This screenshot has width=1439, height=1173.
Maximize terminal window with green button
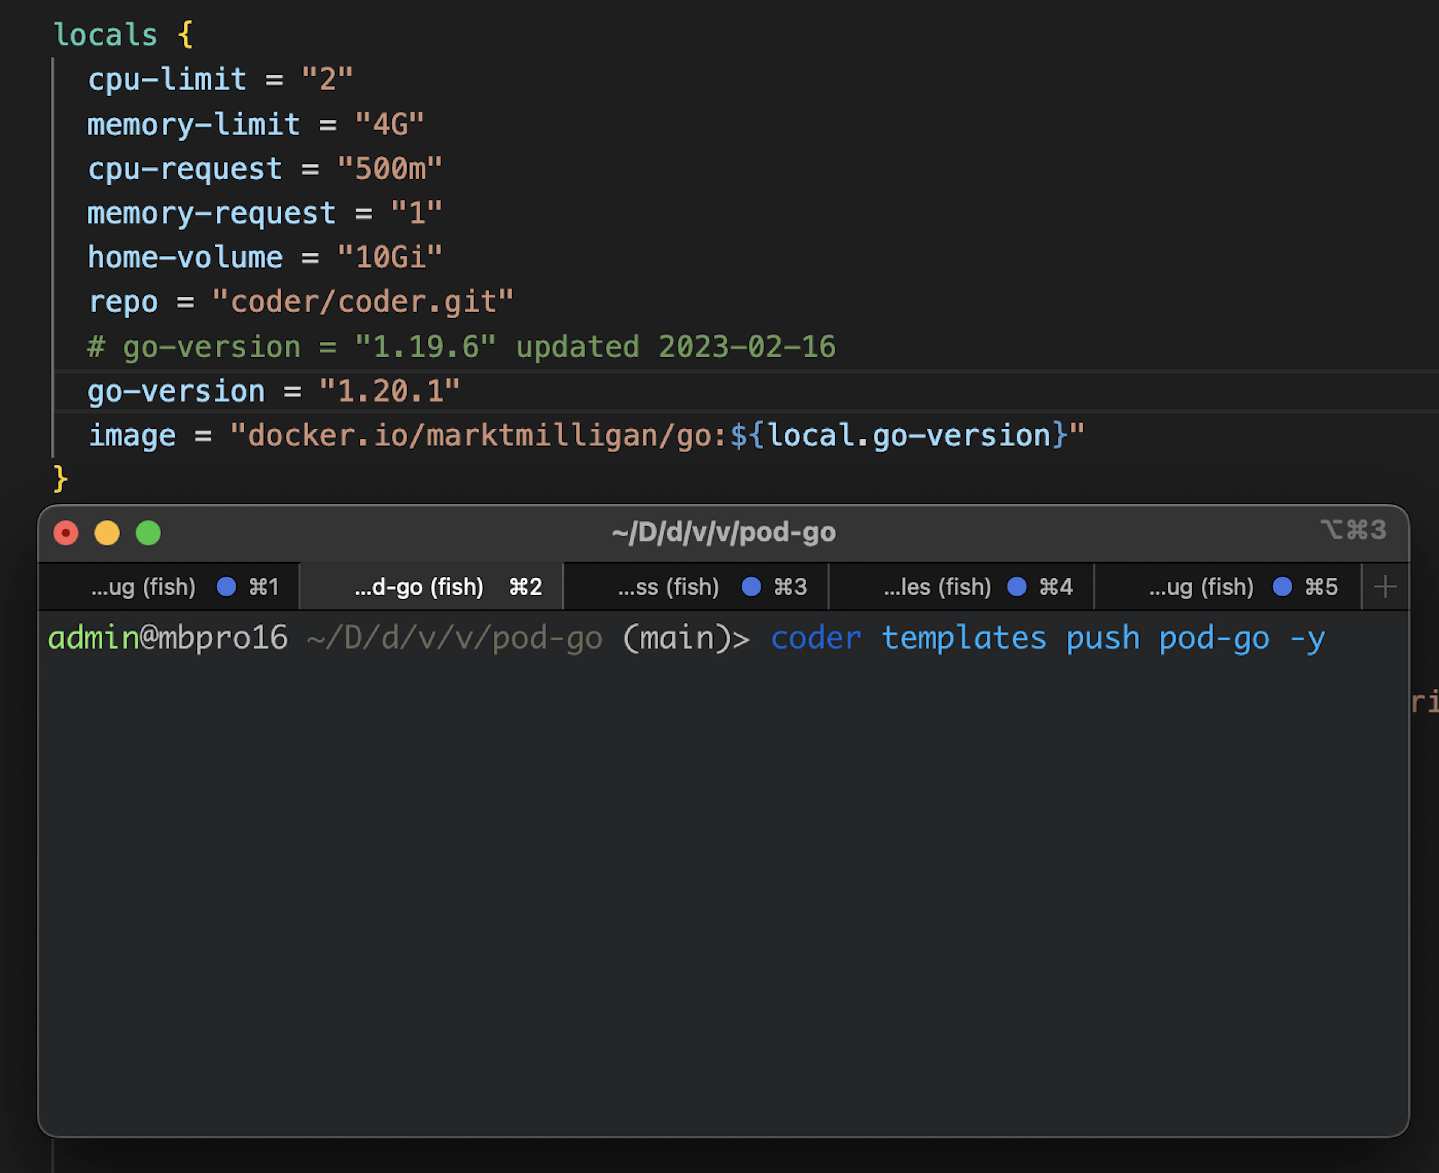148,532
